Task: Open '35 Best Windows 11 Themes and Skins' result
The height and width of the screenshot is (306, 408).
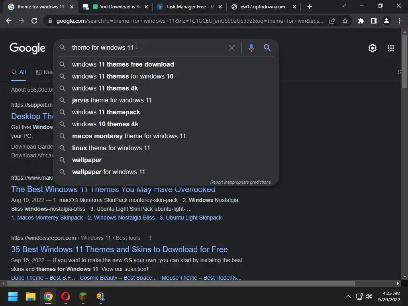Action: (120, 249)
